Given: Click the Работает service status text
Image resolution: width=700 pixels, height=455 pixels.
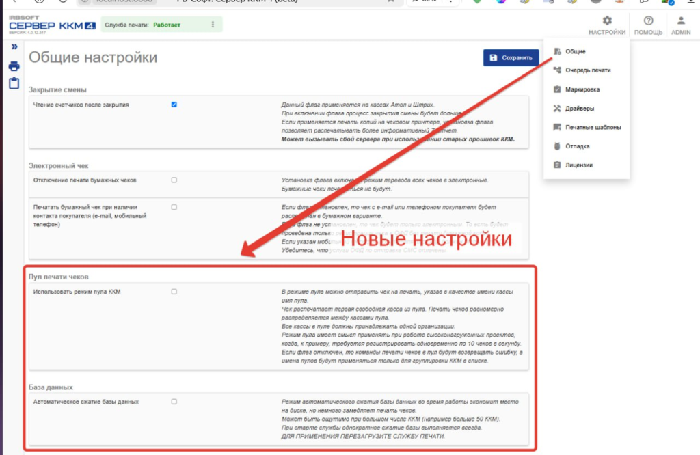Looking at the screenshot, I should coord(167,25).
